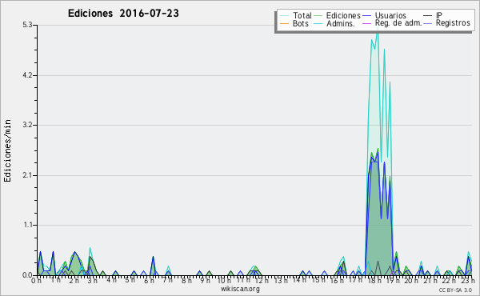Viewport: 480px width, 296px height.
Task: Click the CC BY-SA 3.0 license text
Action: click(x=455, y=290)
